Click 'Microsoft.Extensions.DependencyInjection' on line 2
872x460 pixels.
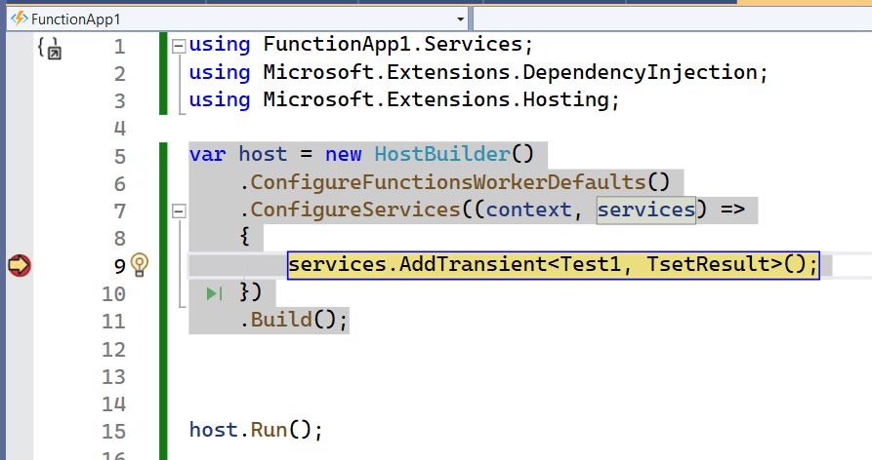click(x=510, y=72)
